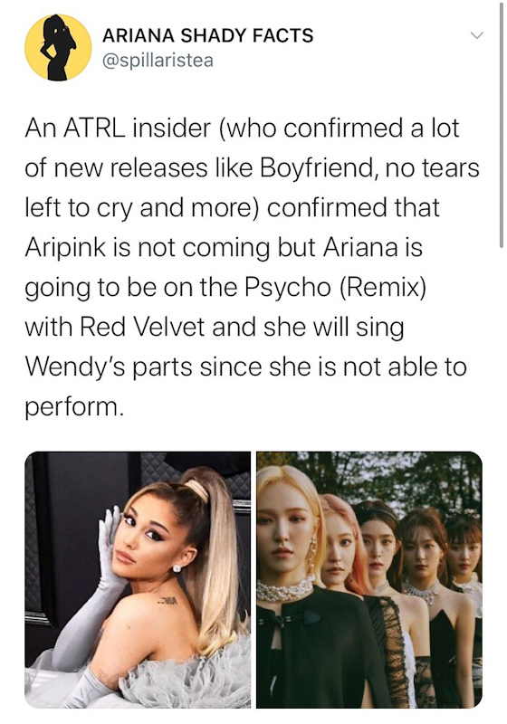Open the right group photo thumbnail
This screenshot has height=724, width=507.
tap(369, 579)
